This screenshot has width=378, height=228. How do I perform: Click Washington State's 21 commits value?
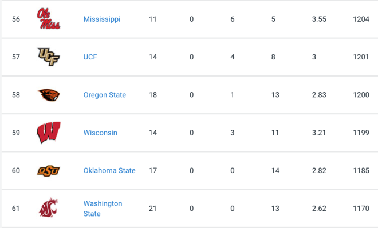pyautogui.click(x=153, y=208)
